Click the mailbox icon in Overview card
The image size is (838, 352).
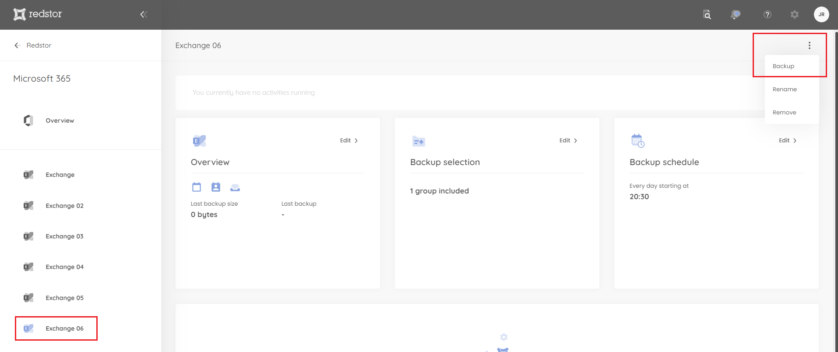point(235,188)
